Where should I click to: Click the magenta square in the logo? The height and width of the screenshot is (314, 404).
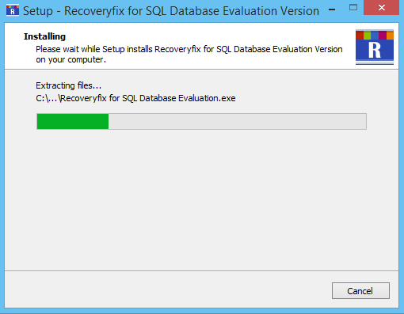383,36
